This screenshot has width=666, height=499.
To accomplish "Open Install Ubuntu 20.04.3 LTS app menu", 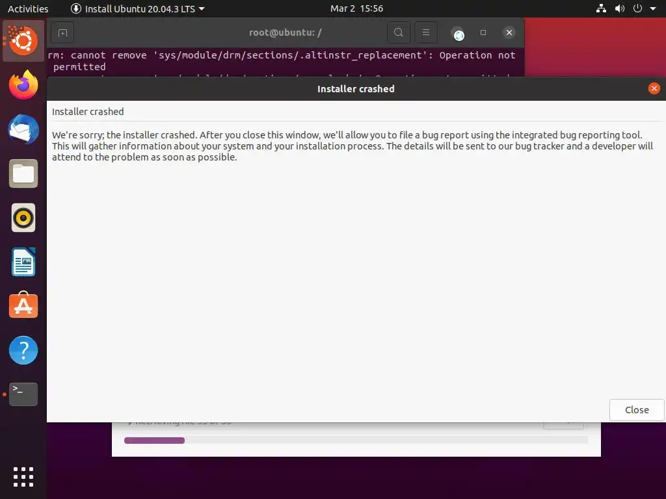I will pyautogui.click(x=138, y=8).
